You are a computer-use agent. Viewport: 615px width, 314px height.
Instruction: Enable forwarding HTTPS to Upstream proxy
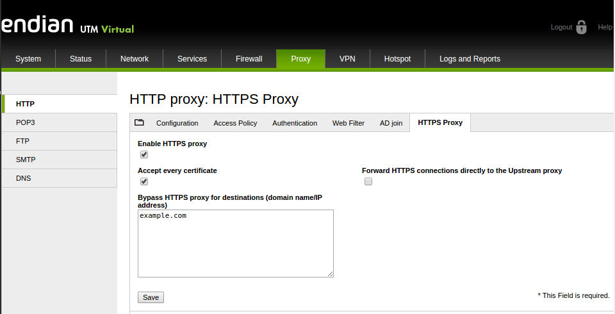click(368, 181)
